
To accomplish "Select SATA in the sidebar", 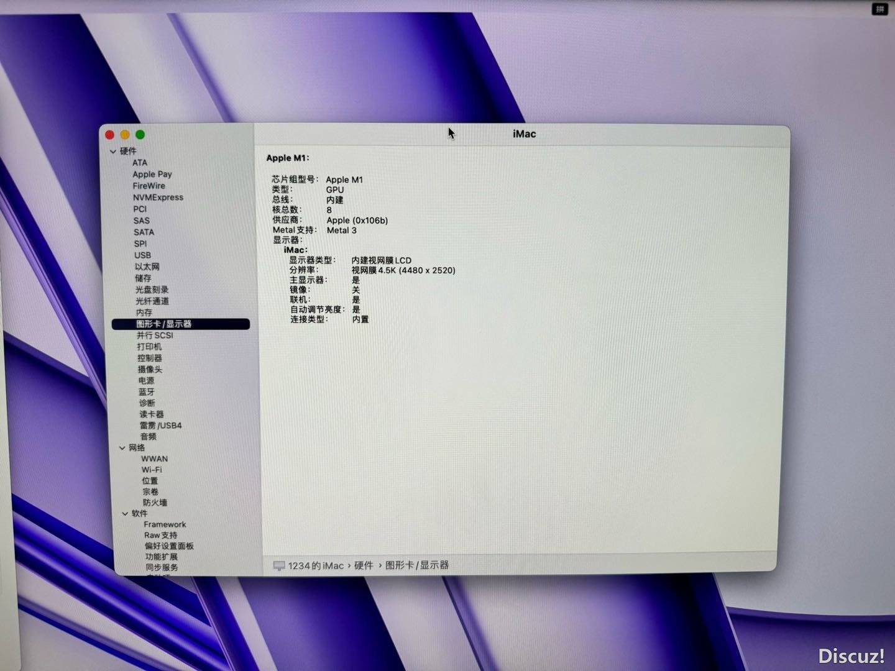I will pyautogui.click(x=144, y=232).
